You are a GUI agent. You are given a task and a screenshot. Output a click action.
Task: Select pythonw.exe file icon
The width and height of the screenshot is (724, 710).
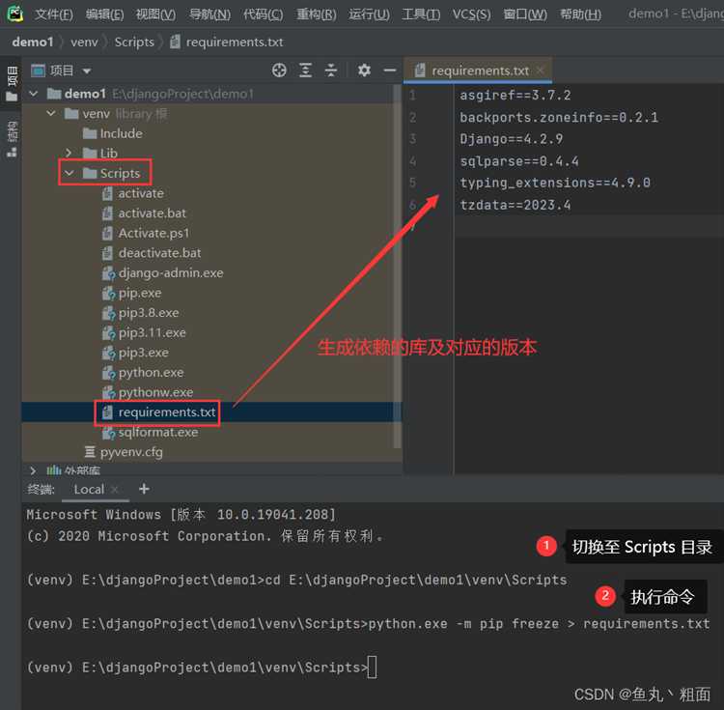[x=108, y=392]
